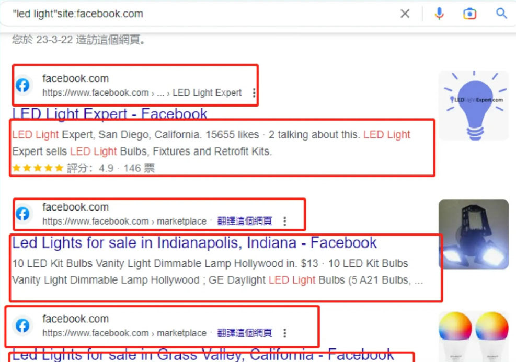
Task: Click the star rating of LED Light Expert
Action: [38, 168]
